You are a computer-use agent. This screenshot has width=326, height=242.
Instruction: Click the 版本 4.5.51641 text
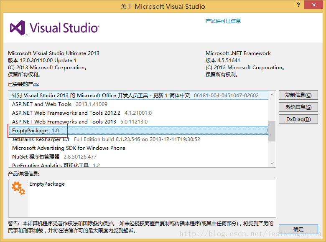[223, 60]
